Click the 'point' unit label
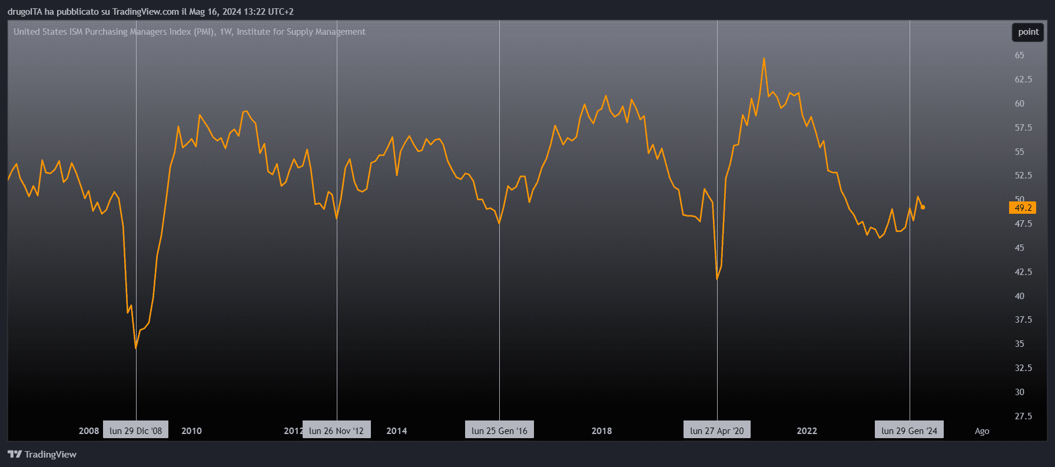The image size is (1055, 467). 1028,32
